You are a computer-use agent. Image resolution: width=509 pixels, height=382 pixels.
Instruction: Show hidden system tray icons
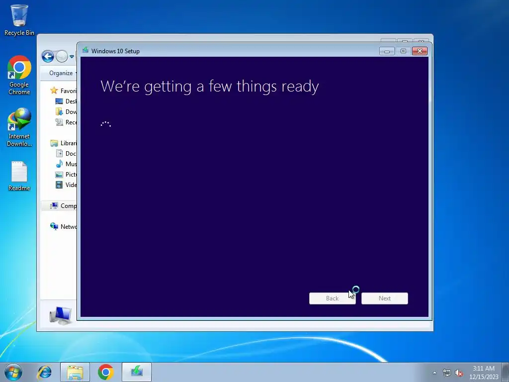434,373
